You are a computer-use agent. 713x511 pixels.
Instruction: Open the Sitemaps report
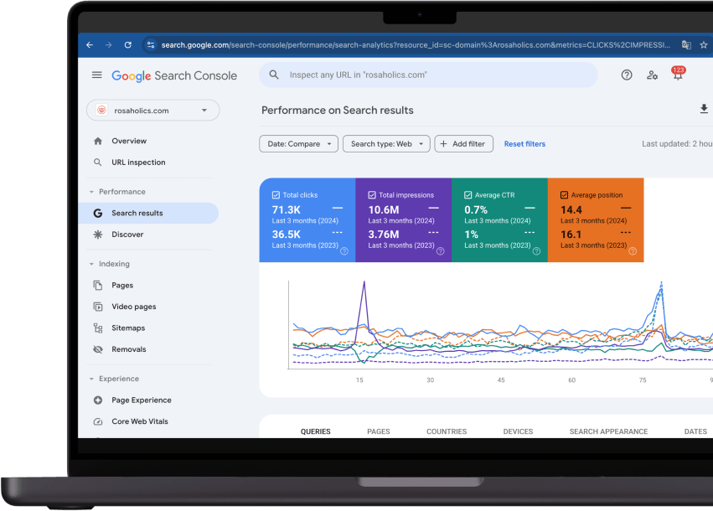(x=128, y=328)
